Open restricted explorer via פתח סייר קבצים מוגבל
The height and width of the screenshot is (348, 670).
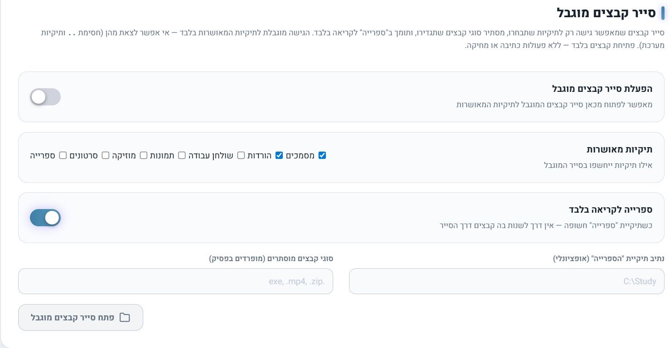click(81, 318)
